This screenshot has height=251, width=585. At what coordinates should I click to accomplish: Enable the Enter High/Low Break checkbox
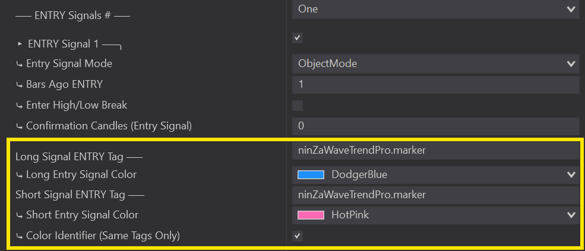pos(298,106)
